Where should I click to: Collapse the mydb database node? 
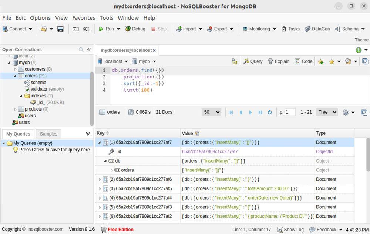(9, 63)
